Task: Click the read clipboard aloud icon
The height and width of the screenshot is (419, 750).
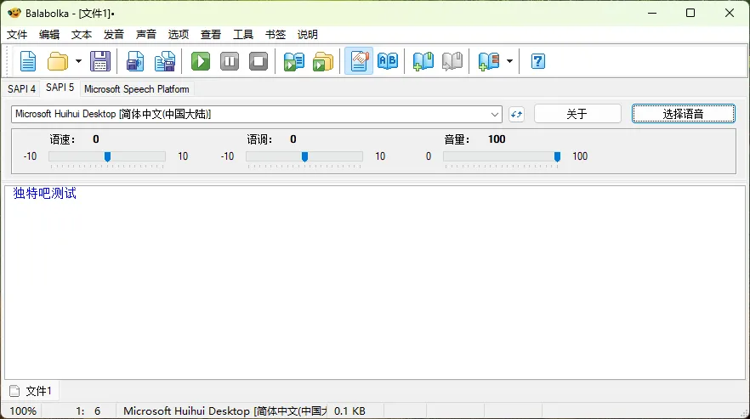Action: coord(293,61)
